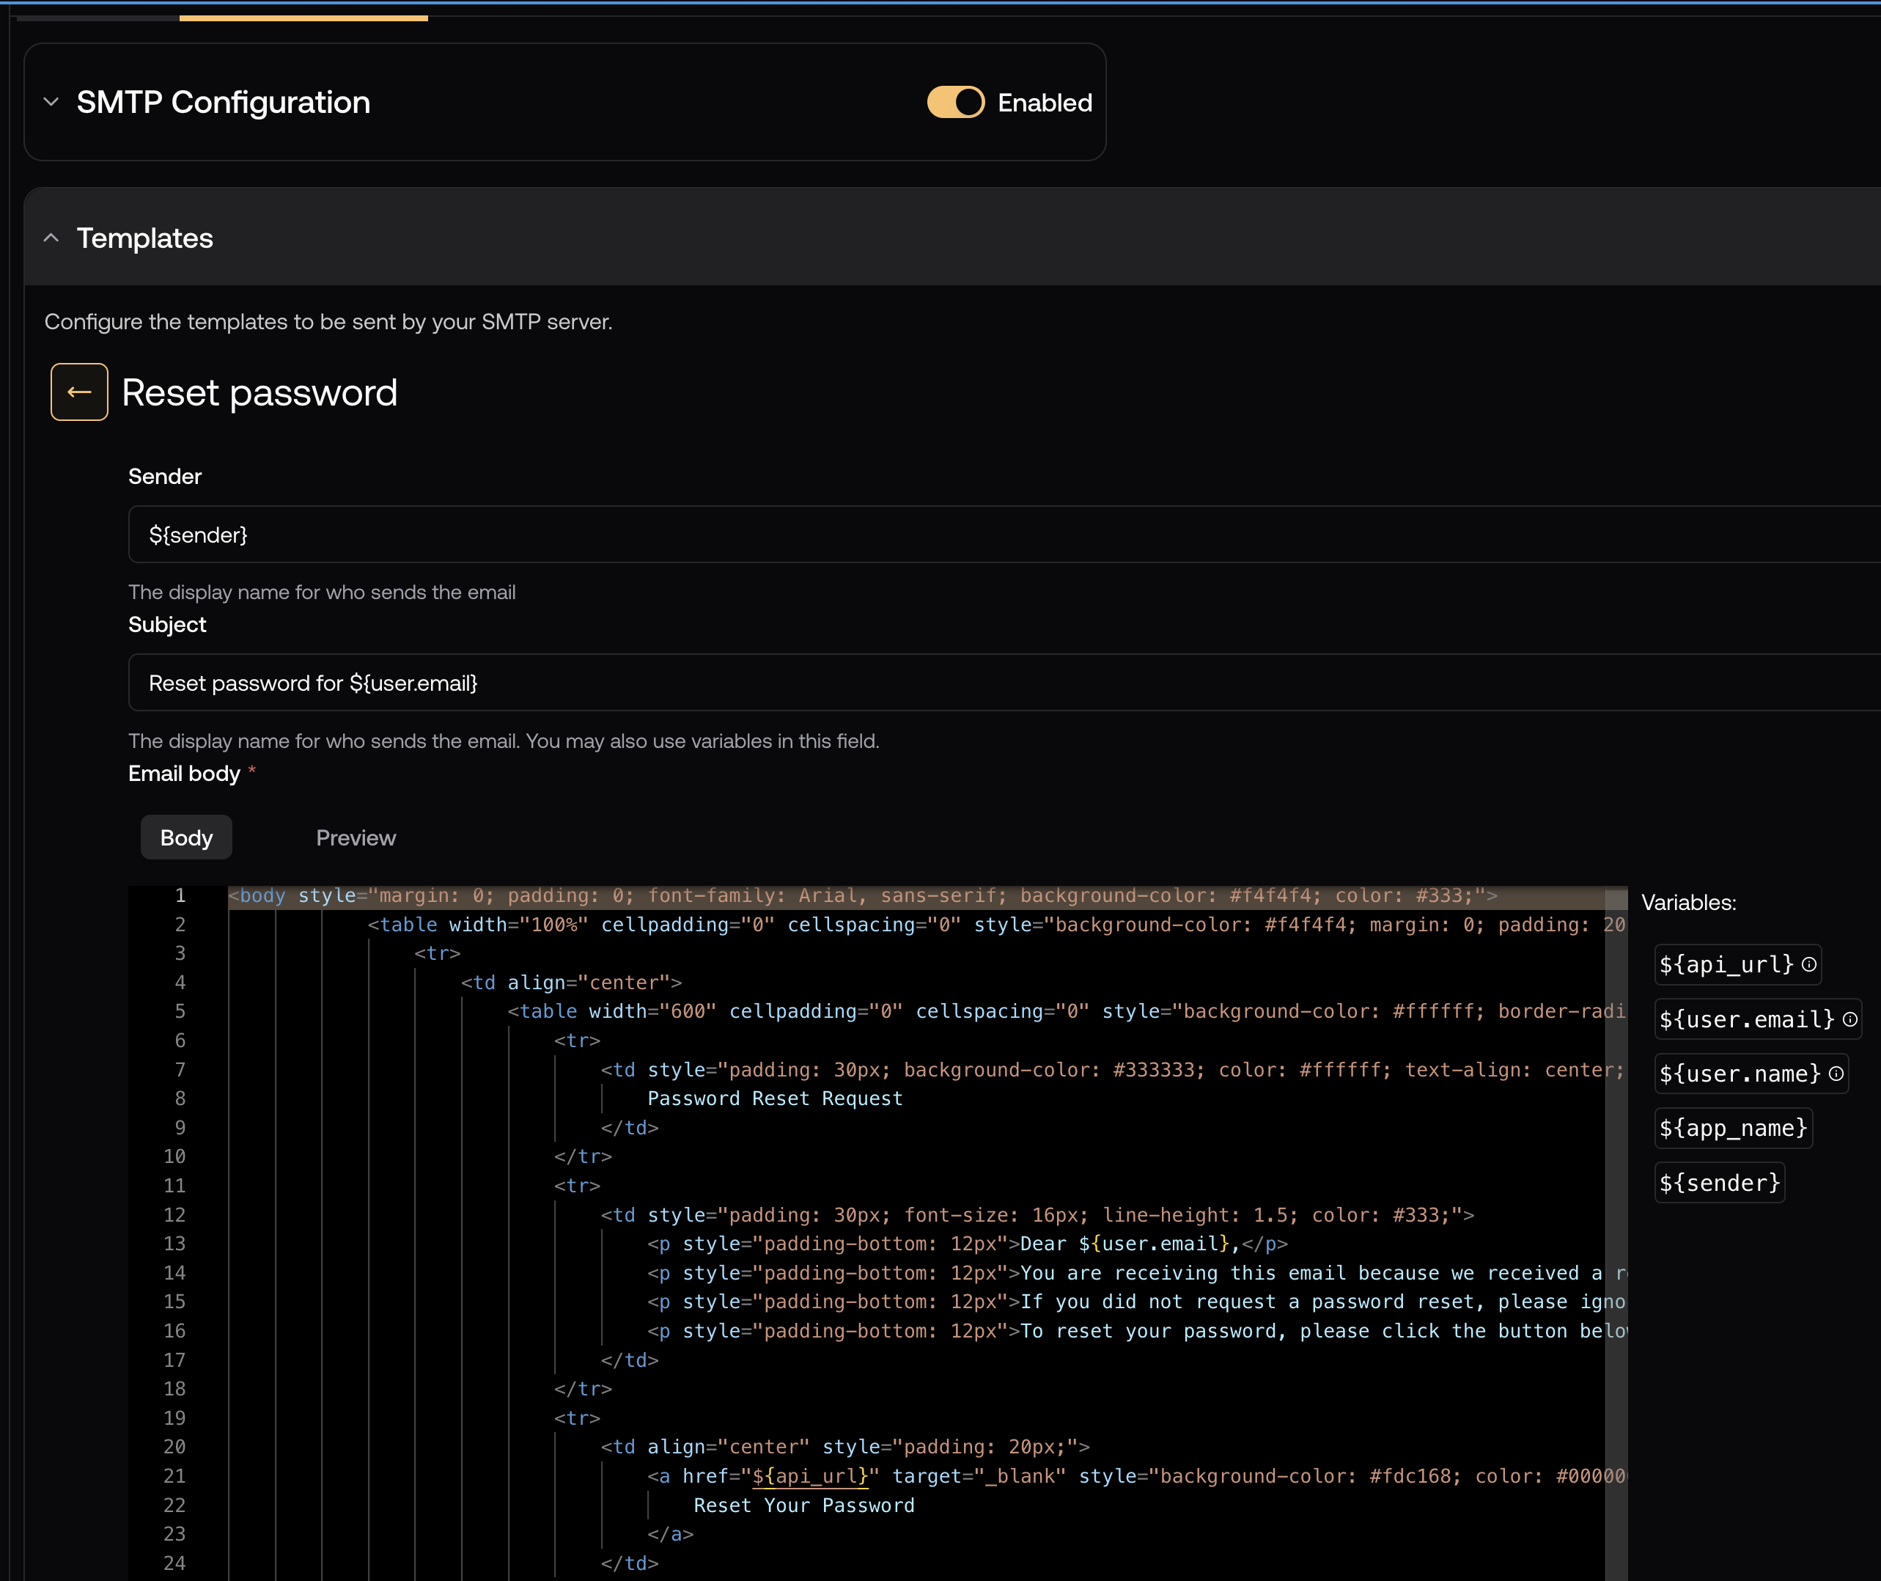This screenshot has height=1581, width=1881.
Task: Insert the ${app_name} variable chip
Action: (1732, 1129)
